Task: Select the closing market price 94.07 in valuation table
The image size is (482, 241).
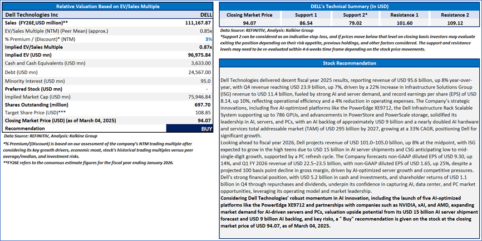Action: coord(205,120)
